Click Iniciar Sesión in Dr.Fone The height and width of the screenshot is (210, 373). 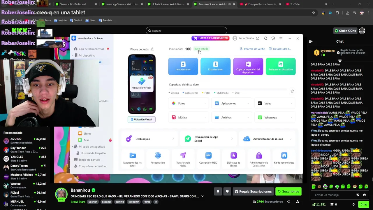243,38
